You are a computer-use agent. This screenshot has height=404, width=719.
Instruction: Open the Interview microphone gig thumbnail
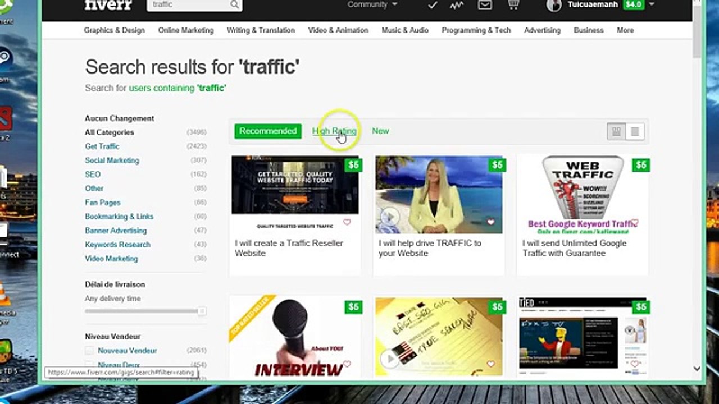pos(295,337)
